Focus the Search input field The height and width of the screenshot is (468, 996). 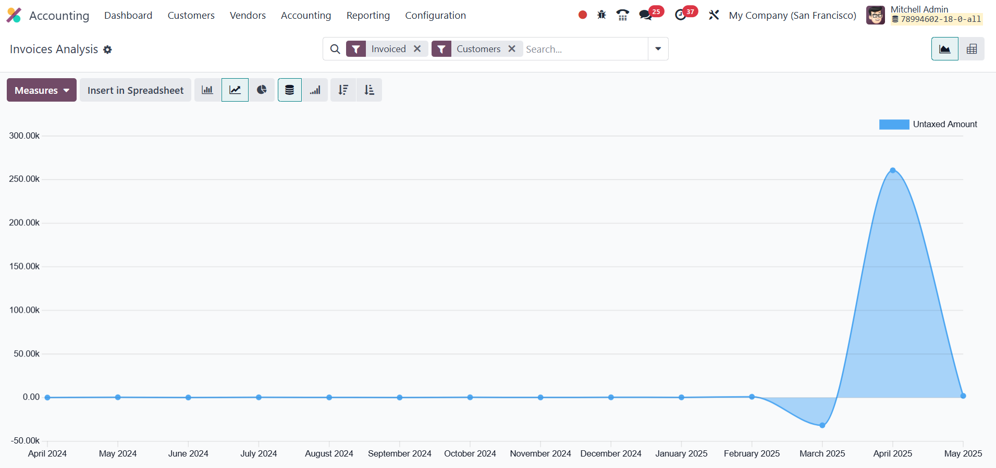tap(584, 49)
